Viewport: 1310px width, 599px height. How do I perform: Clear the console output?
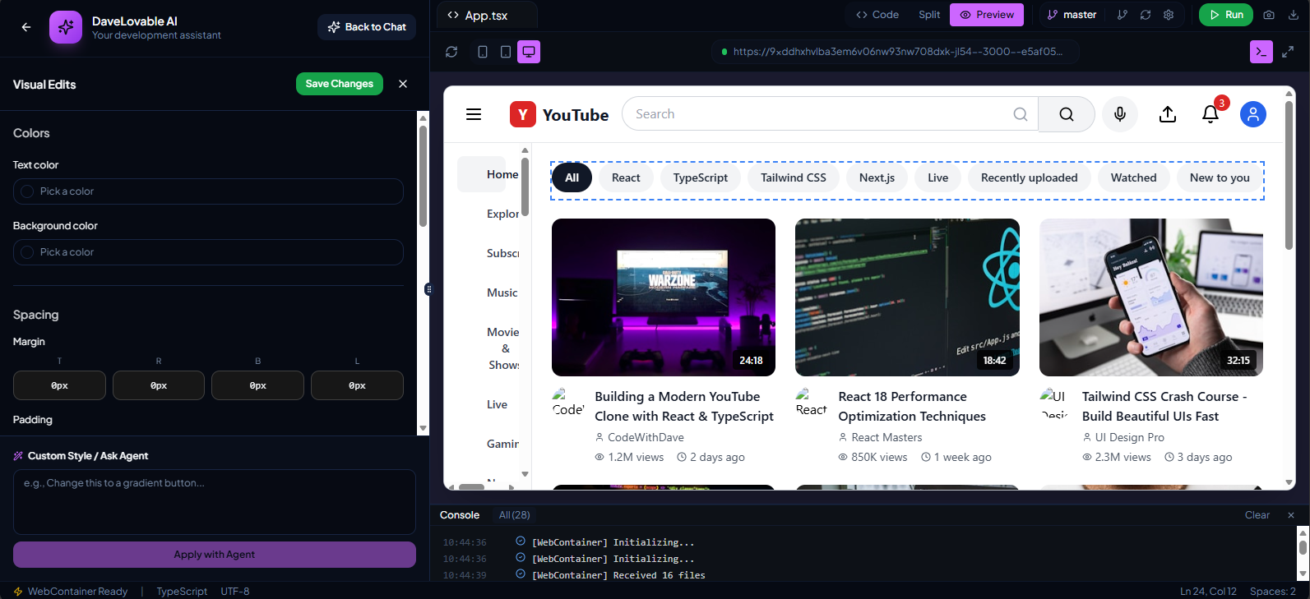coord(1257,515)
